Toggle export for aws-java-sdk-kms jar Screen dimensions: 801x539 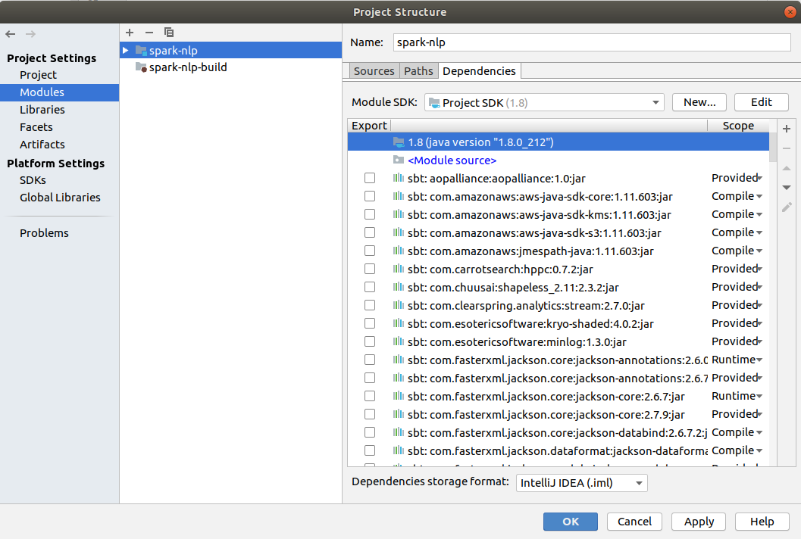[370, 214]
